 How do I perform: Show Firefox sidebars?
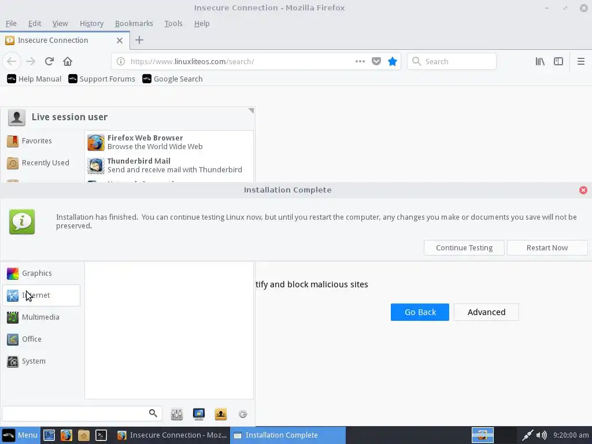click(x=558, y=61)
